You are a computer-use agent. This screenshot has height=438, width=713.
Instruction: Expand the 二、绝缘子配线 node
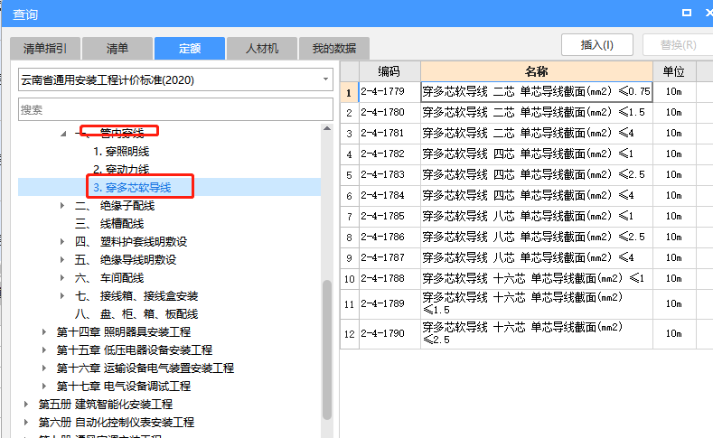(x=62, y=205)
